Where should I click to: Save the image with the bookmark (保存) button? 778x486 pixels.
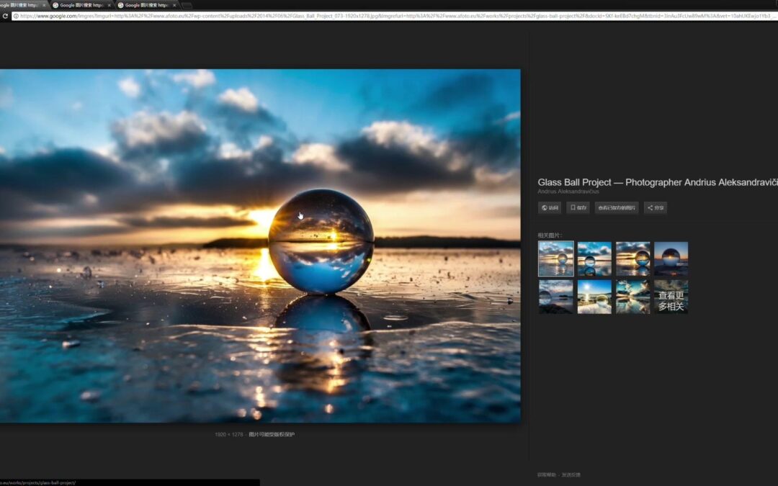[578, 207]
